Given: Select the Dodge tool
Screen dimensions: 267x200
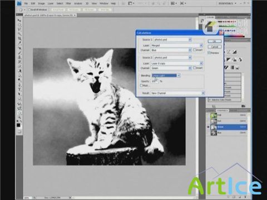Looking at the screenshot, I should 19,80.
